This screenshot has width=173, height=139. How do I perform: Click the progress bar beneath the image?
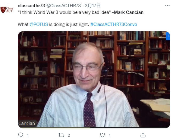[x=94, y=128]
